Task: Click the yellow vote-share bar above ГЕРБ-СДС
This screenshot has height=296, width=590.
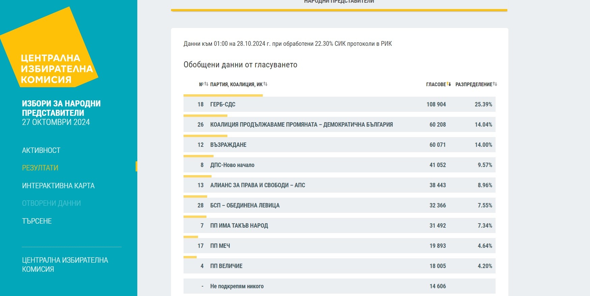Action: coord(223,96)
